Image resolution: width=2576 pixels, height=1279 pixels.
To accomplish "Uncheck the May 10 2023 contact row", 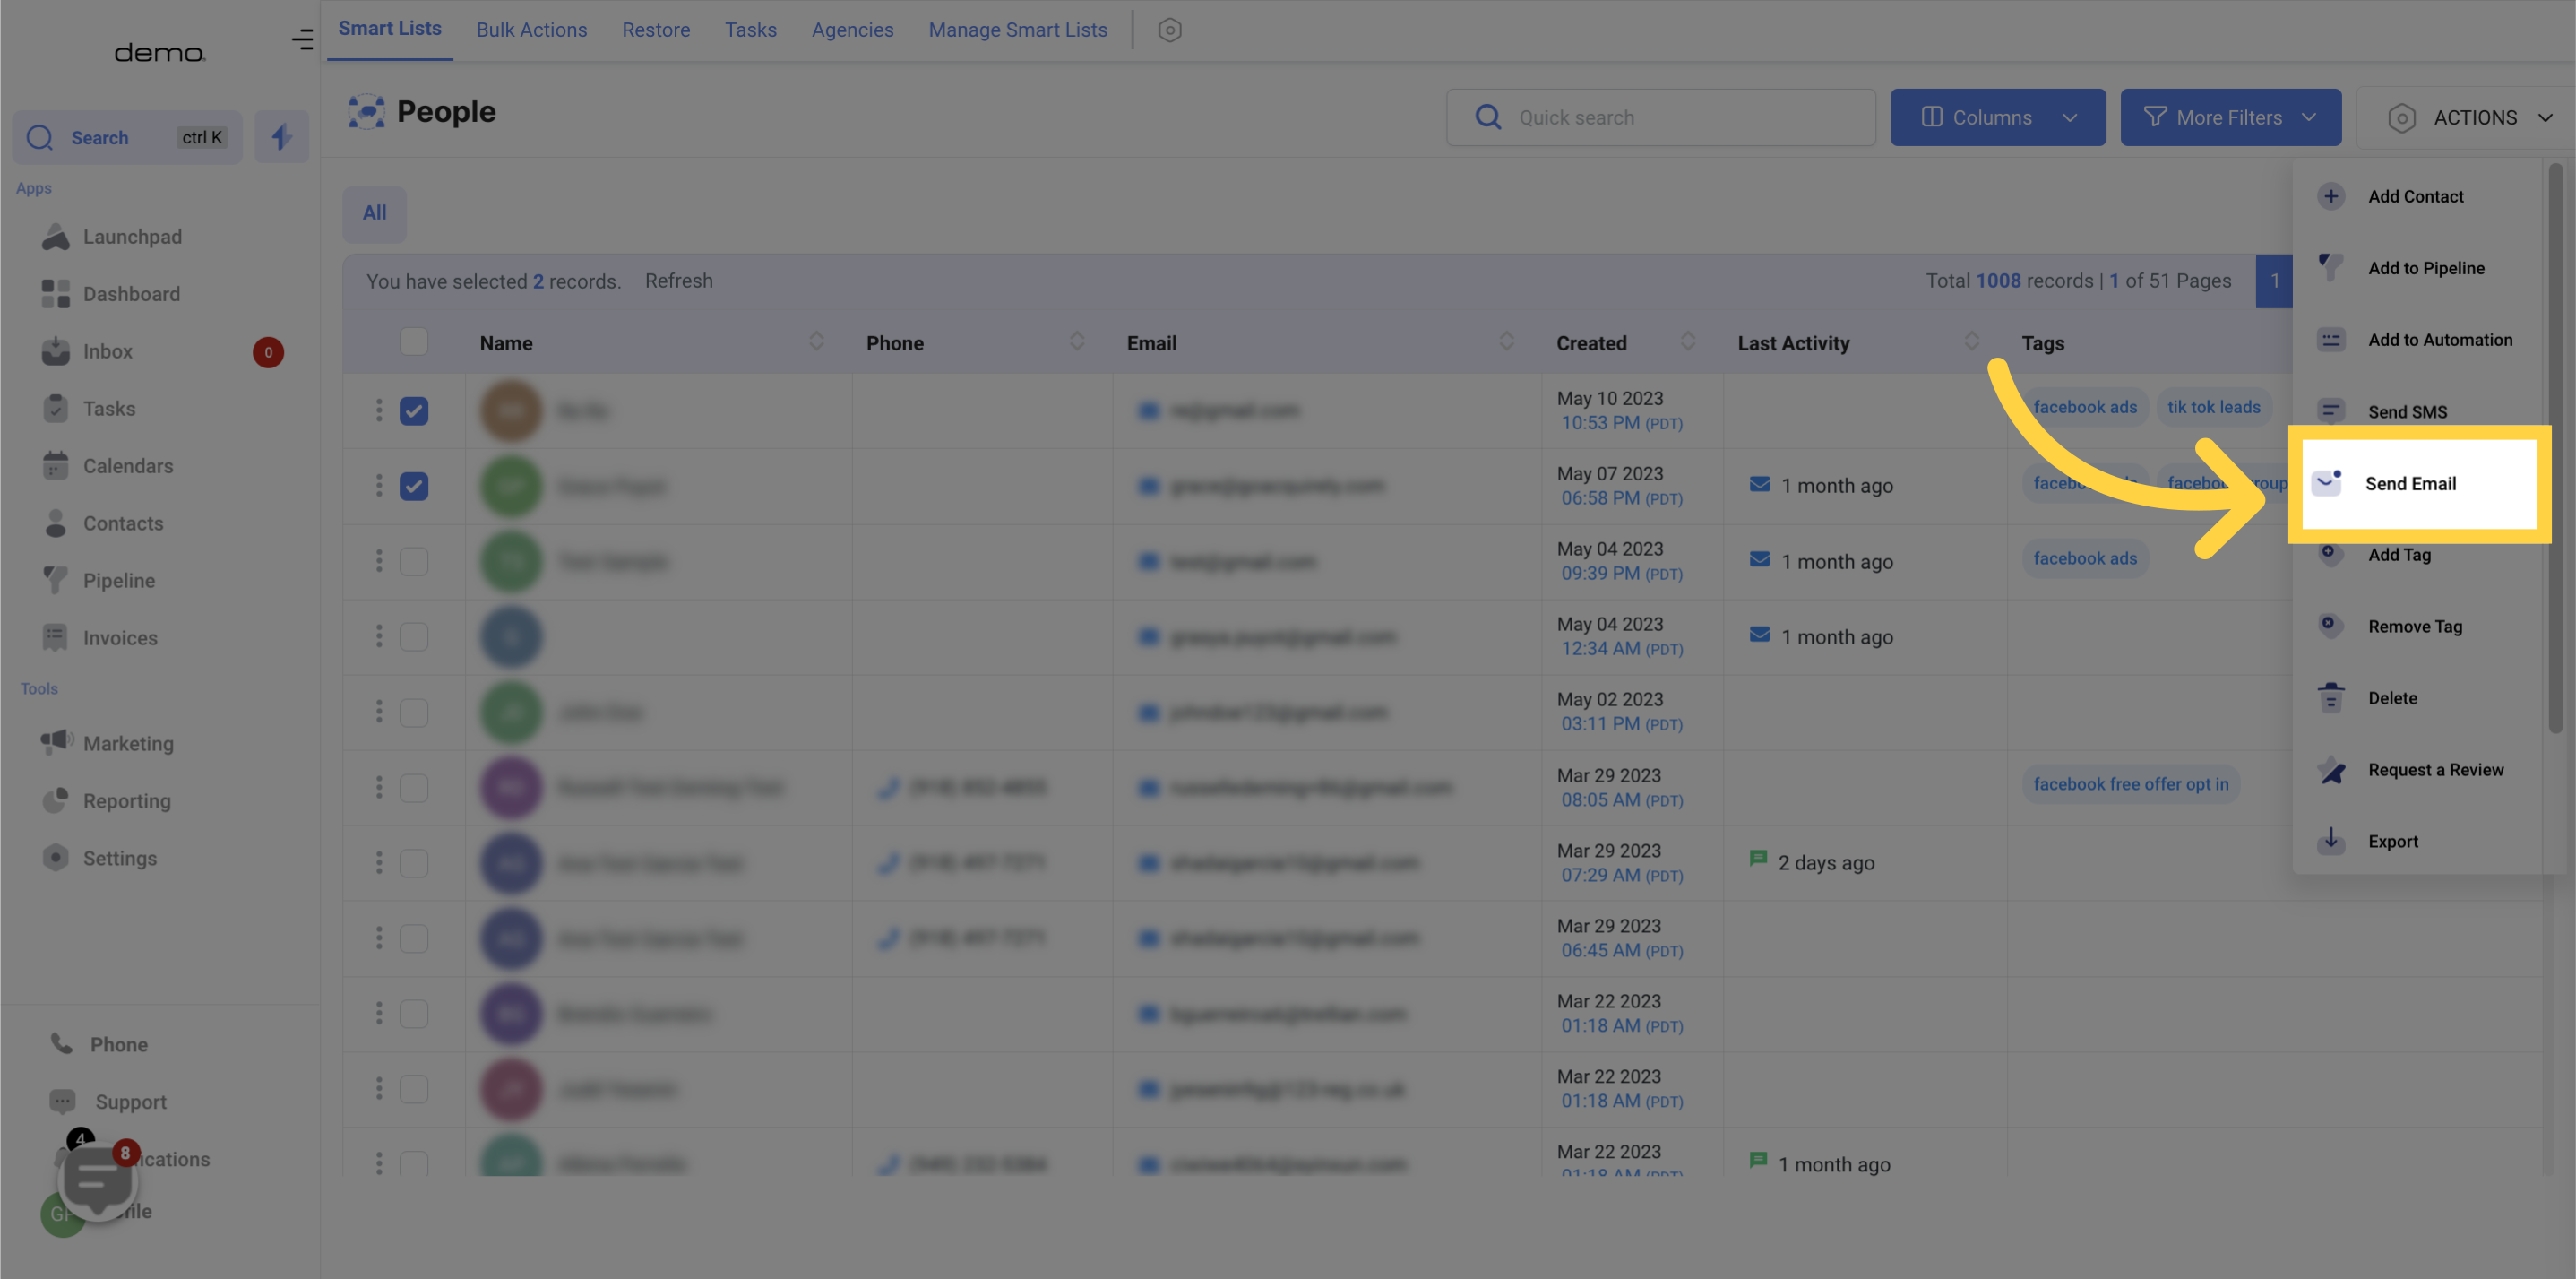I will (x=413, y=411).
